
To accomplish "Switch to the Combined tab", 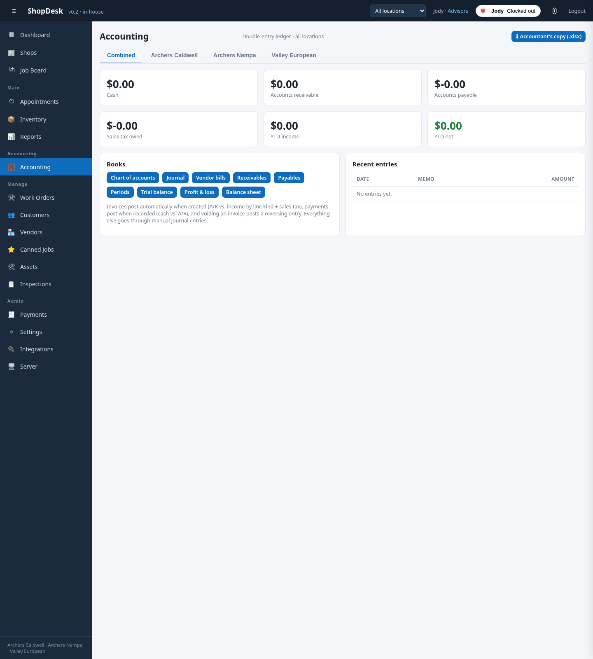I will pyautogui.click(x=121, y=55).
